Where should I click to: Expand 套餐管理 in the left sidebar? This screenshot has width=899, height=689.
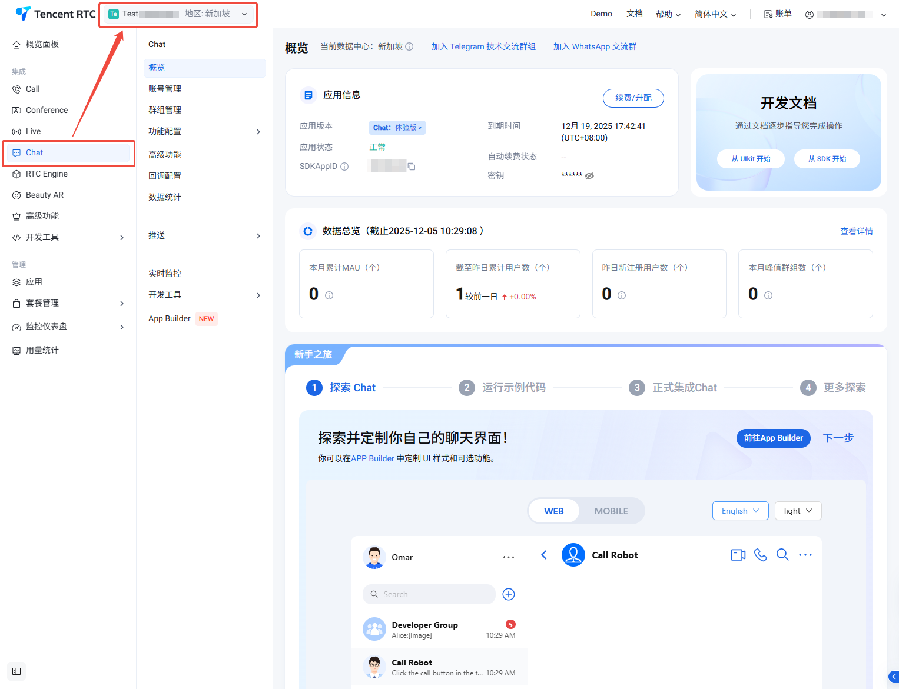(68, 303)
